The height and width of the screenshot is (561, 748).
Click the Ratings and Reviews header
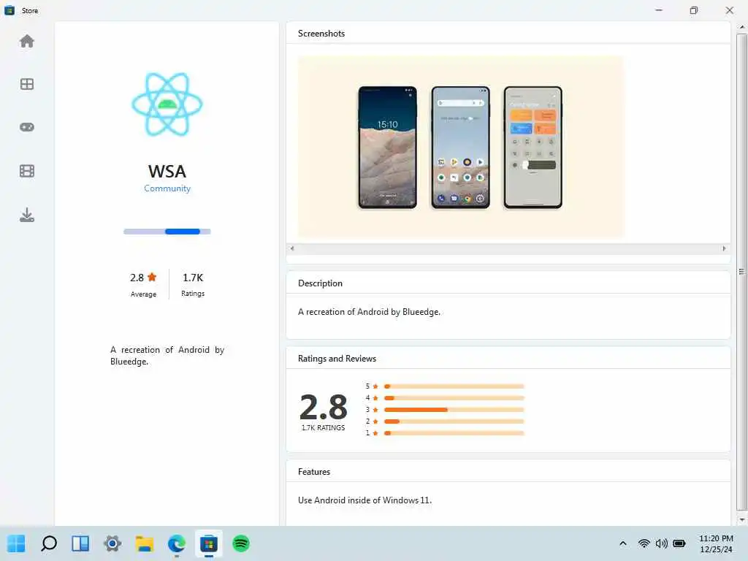[x=337, y=359]
